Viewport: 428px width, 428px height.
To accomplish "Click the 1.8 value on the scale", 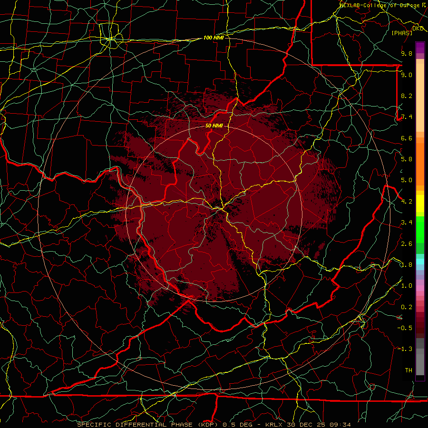I will (407, 265).
